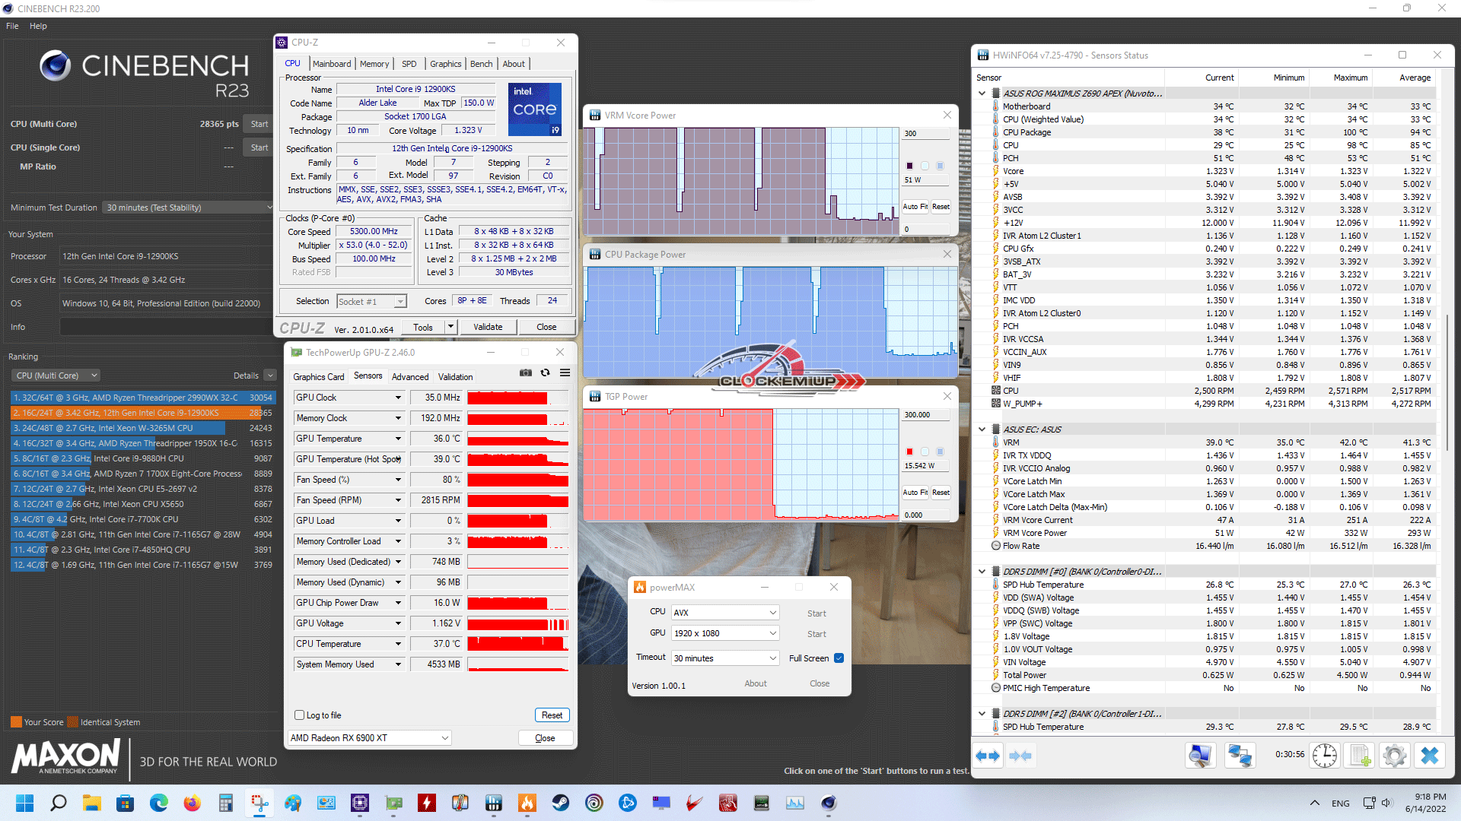Image resolution: width=1461 pixels, height=821 pixels.
Task: Enable the Log to file checkbox
Action: point(299,715)
